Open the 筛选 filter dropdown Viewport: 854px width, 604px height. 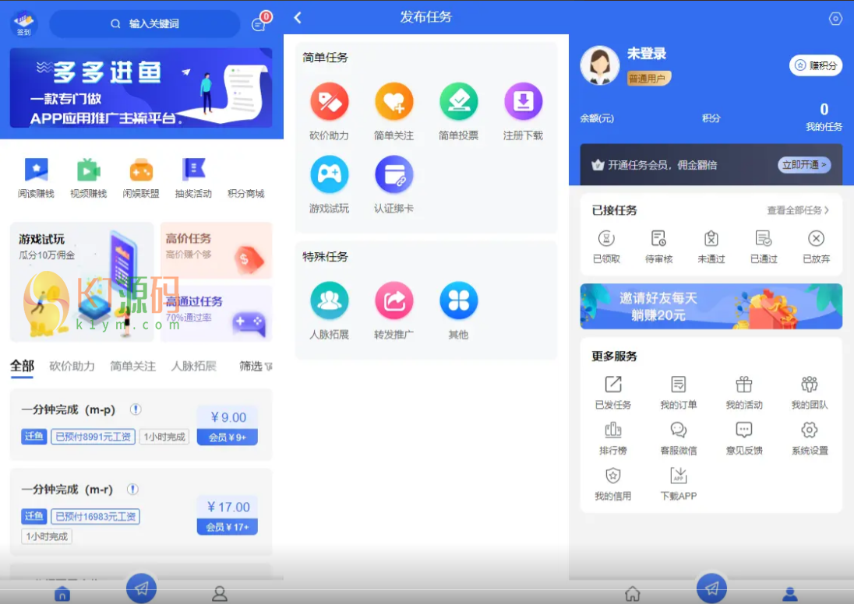coord(256,366)
